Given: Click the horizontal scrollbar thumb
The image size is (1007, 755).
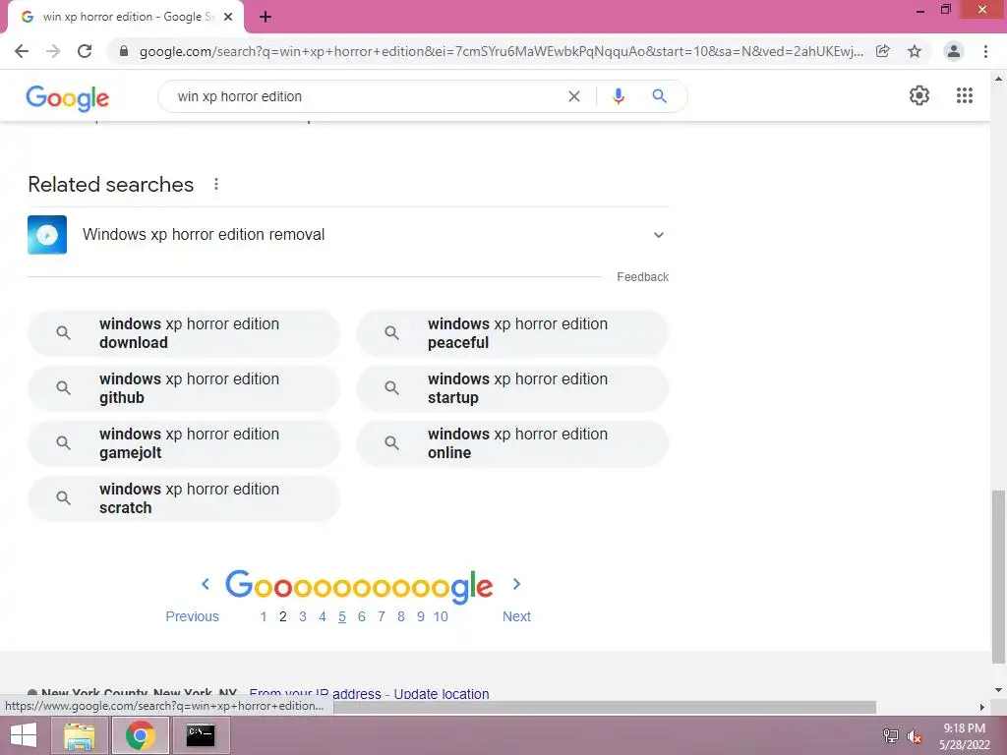Looking at the screenshot, I should 605,707.
